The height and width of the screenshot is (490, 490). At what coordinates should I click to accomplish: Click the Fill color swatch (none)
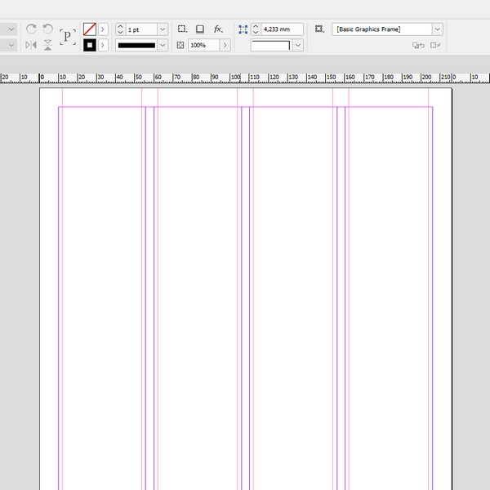click(90, 29)
